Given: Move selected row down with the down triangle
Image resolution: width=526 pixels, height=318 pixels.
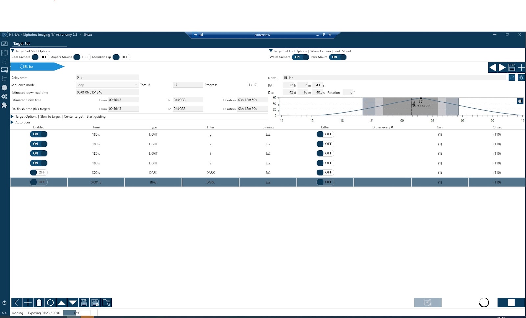Looking at the screenshot, I should (x=73, y=303).
